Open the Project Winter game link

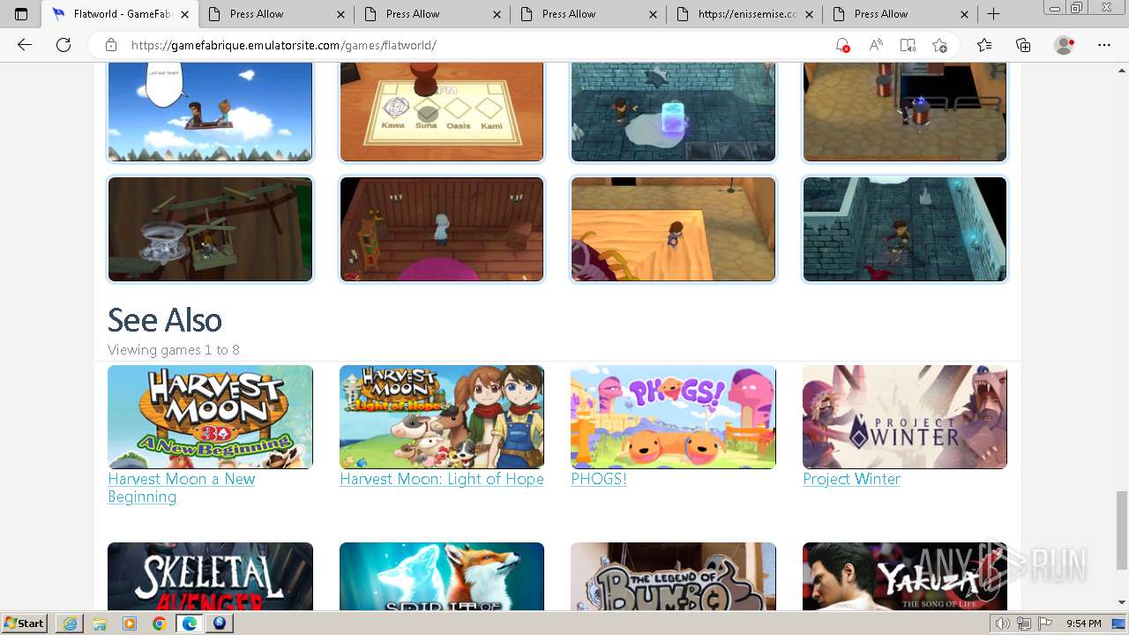click(851, 479)
